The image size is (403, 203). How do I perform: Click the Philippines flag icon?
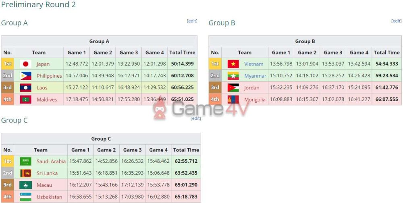pyautogui.click(x=25, y=76)
